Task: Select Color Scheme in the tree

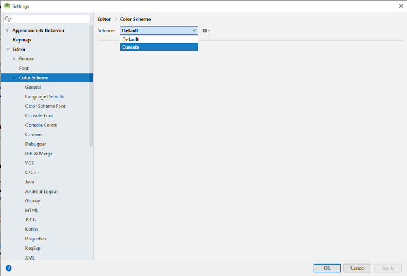Action: [x=47, y=77]
